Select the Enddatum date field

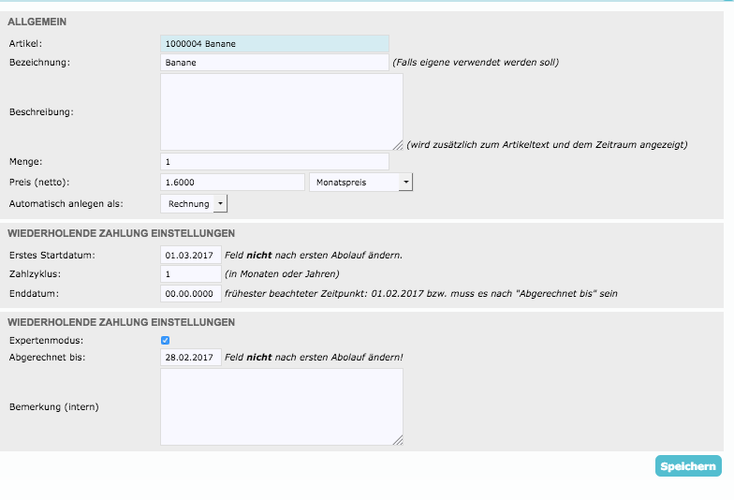[x=191, y=293]
